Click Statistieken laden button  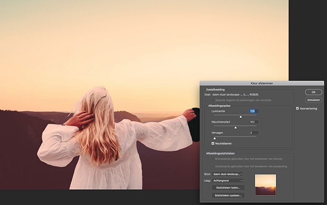pyautogui.click(x=228, y=188)
